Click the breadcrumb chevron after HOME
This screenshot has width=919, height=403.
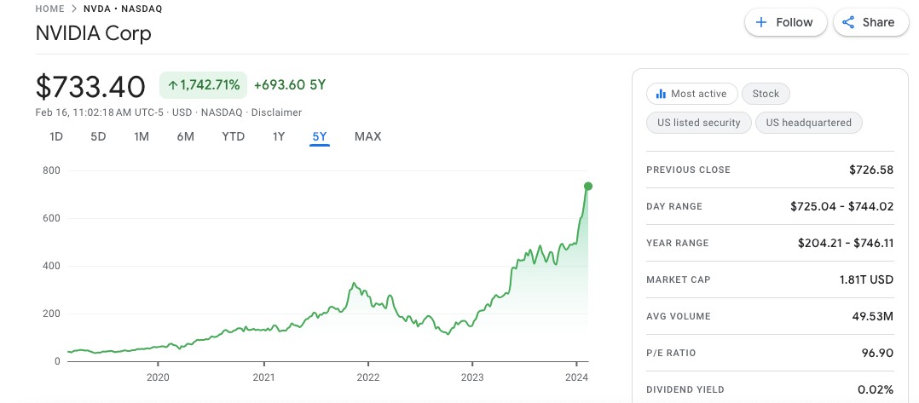point(74,9)
